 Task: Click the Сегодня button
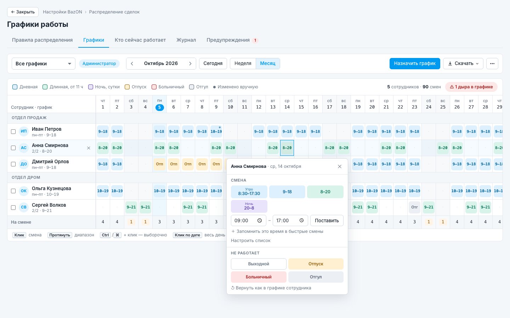[x=213, y=64]
